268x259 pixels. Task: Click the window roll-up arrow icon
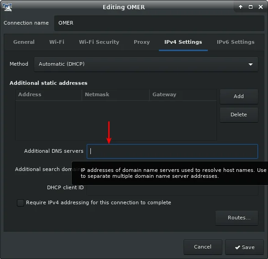point(241,7)
